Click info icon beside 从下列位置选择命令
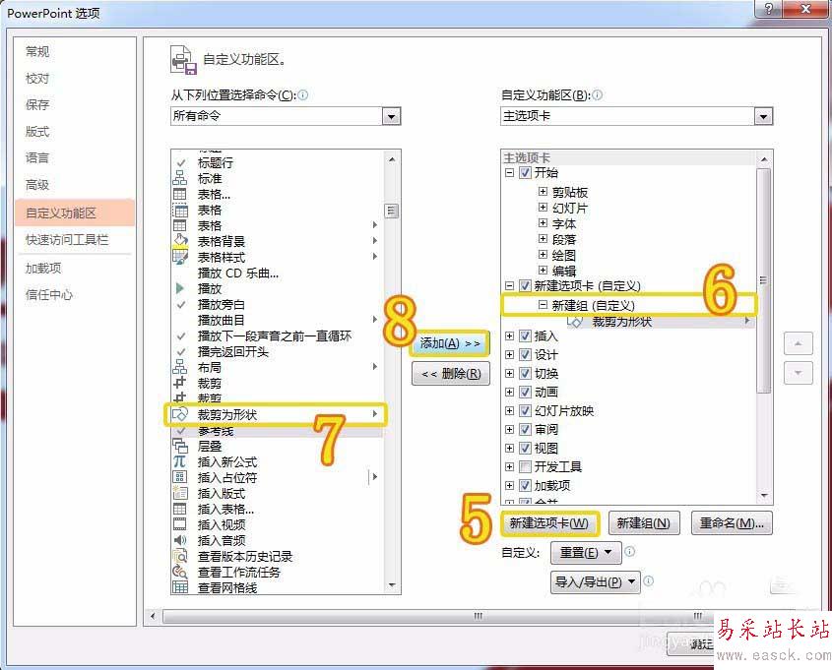The width and height of the screenshot is (832, 670). click(303, 95)
